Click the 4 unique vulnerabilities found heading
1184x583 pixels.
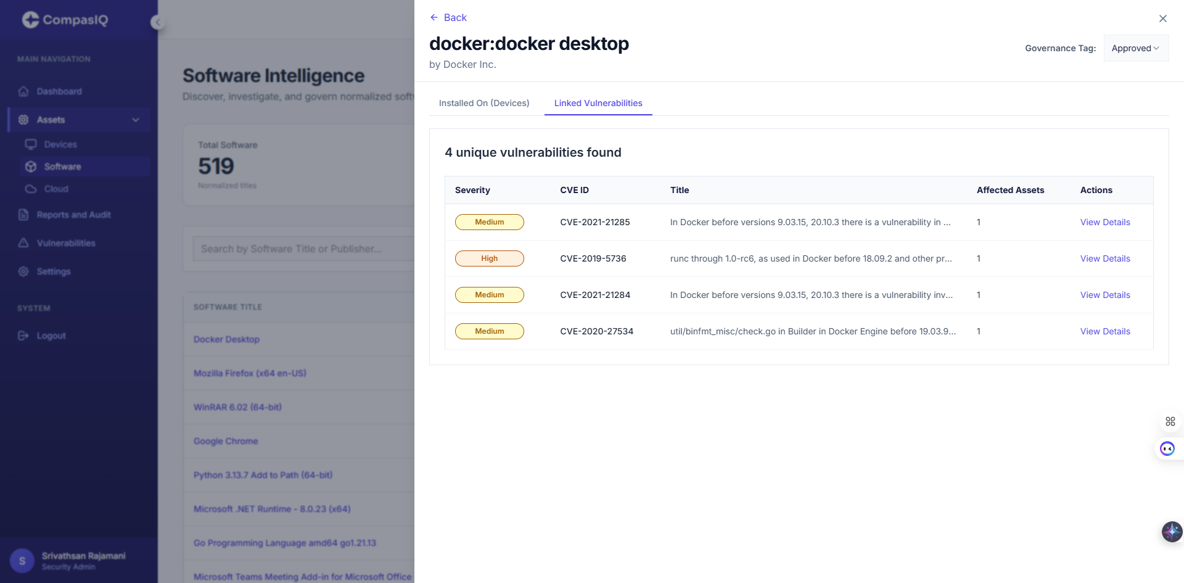coord(533,152)
